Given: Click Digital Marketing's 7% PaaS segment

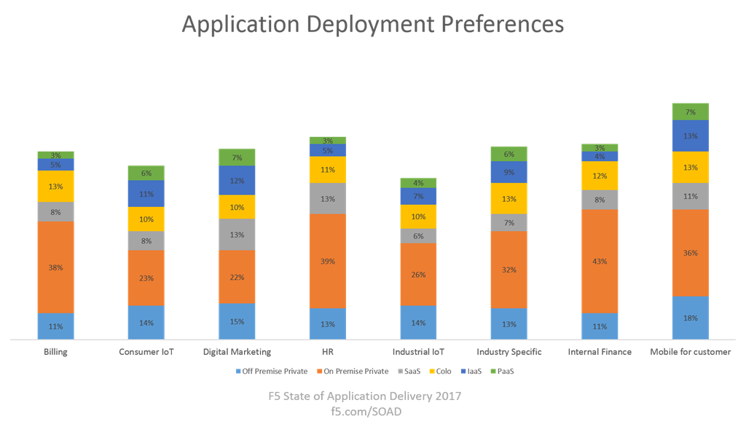Looking at the screenshot, I should pos(237,157).
